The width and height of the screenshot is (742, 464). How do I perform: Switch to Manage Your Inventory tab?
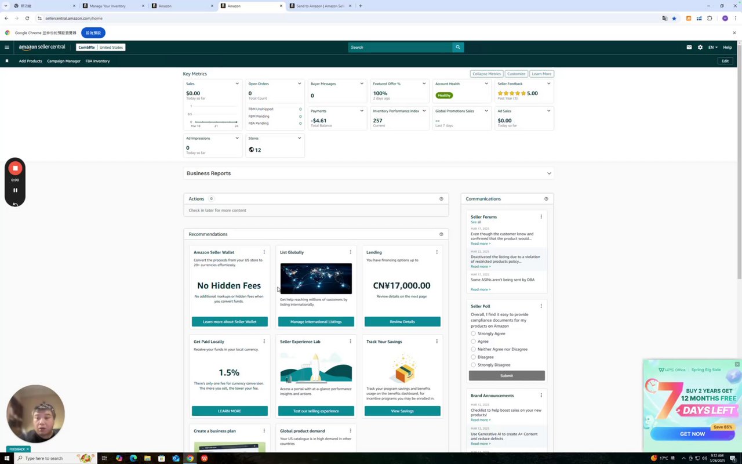click(x=113, y=6)
